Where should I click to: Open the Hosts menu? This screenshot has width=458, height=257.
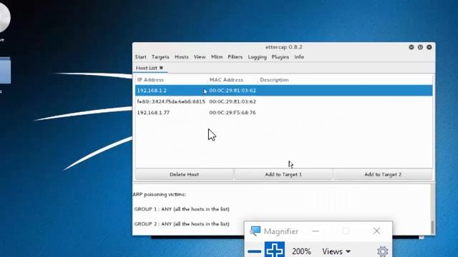(x=181, y=57)
